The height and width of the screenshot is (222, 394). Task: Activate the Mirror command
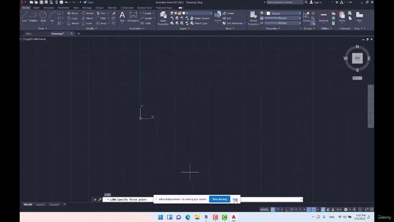(x=87, y=18)
